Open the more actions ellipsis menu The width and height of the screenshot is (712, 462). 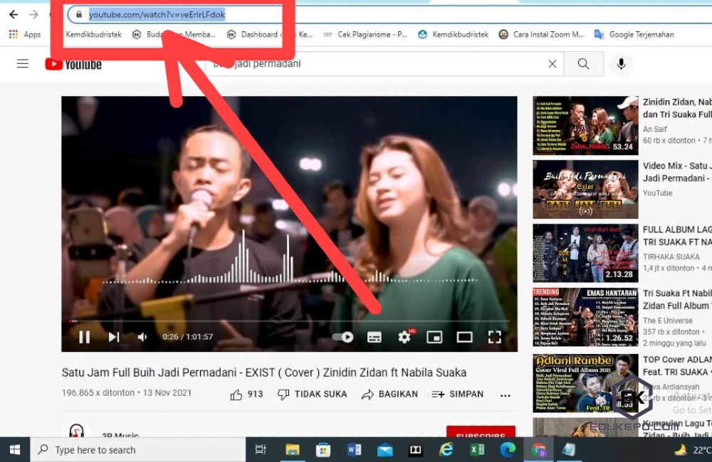click(506, 394)
